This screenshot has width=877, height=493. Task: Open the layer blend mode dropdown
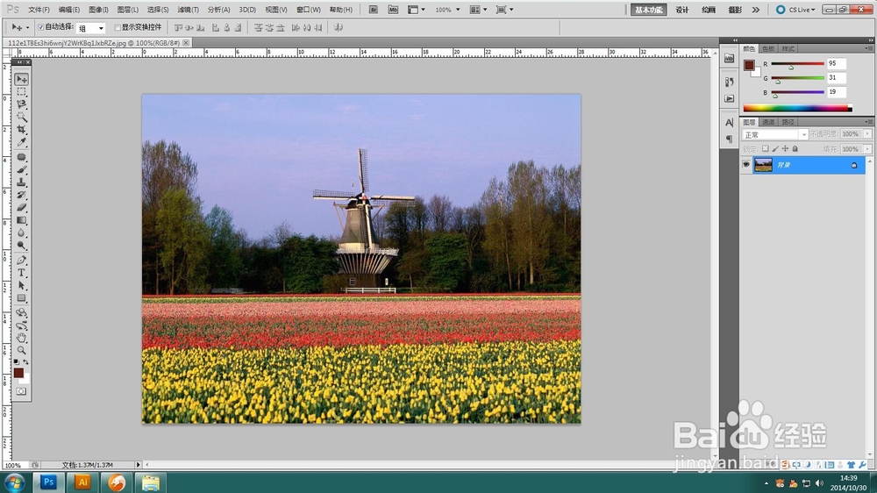click(774, 135)
